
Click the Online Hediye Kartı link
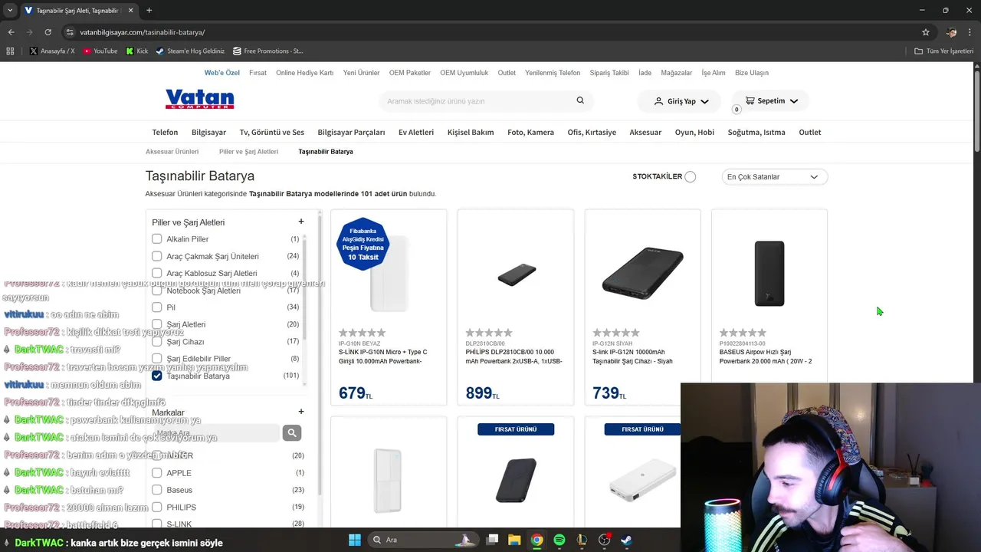[x=304, y=73]
